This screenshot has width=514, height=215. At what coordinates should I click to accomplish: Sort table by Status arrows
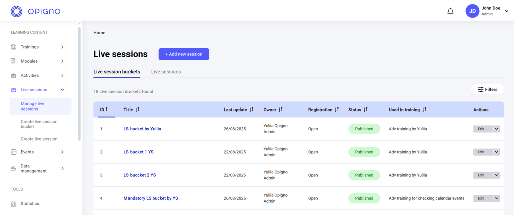tap(365, 110)
